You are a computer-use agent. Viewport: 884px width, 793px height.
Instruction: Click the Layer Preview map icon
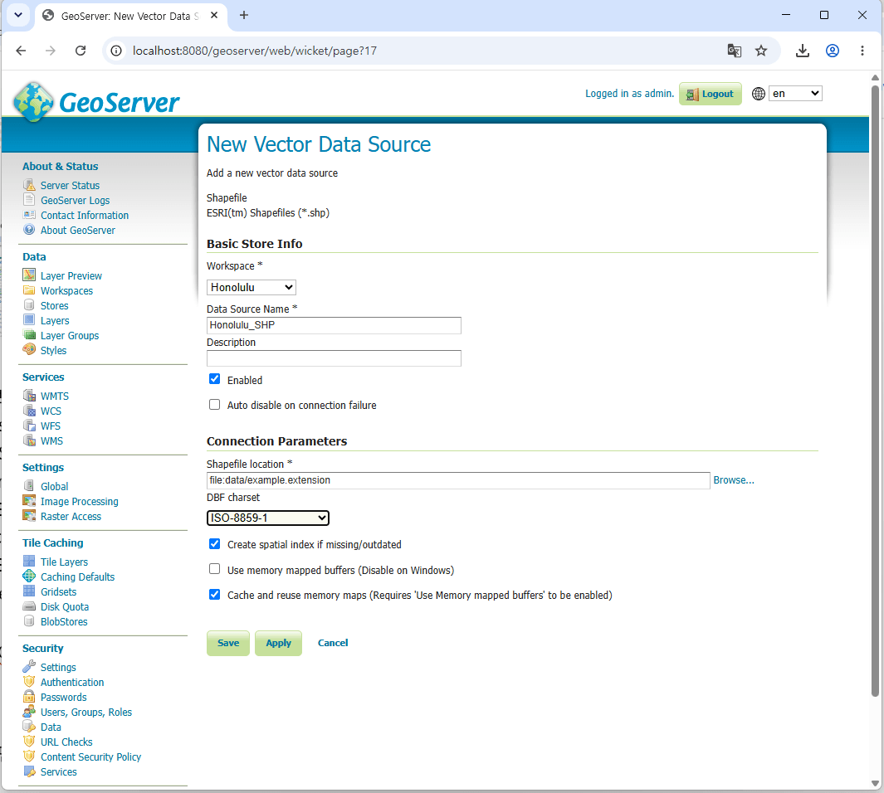point(29,275)
